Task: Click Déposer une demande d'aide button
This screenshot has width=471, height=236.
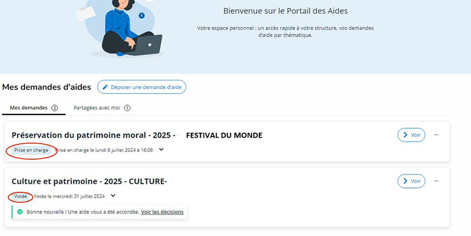Action: (141, 87)
